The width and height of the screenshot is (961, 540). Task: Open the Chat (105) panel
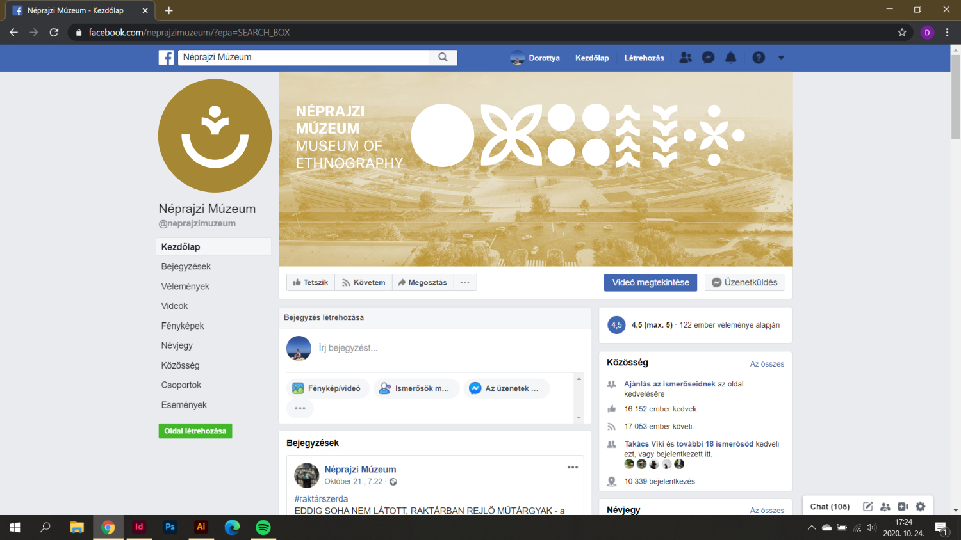pos(830,507)
